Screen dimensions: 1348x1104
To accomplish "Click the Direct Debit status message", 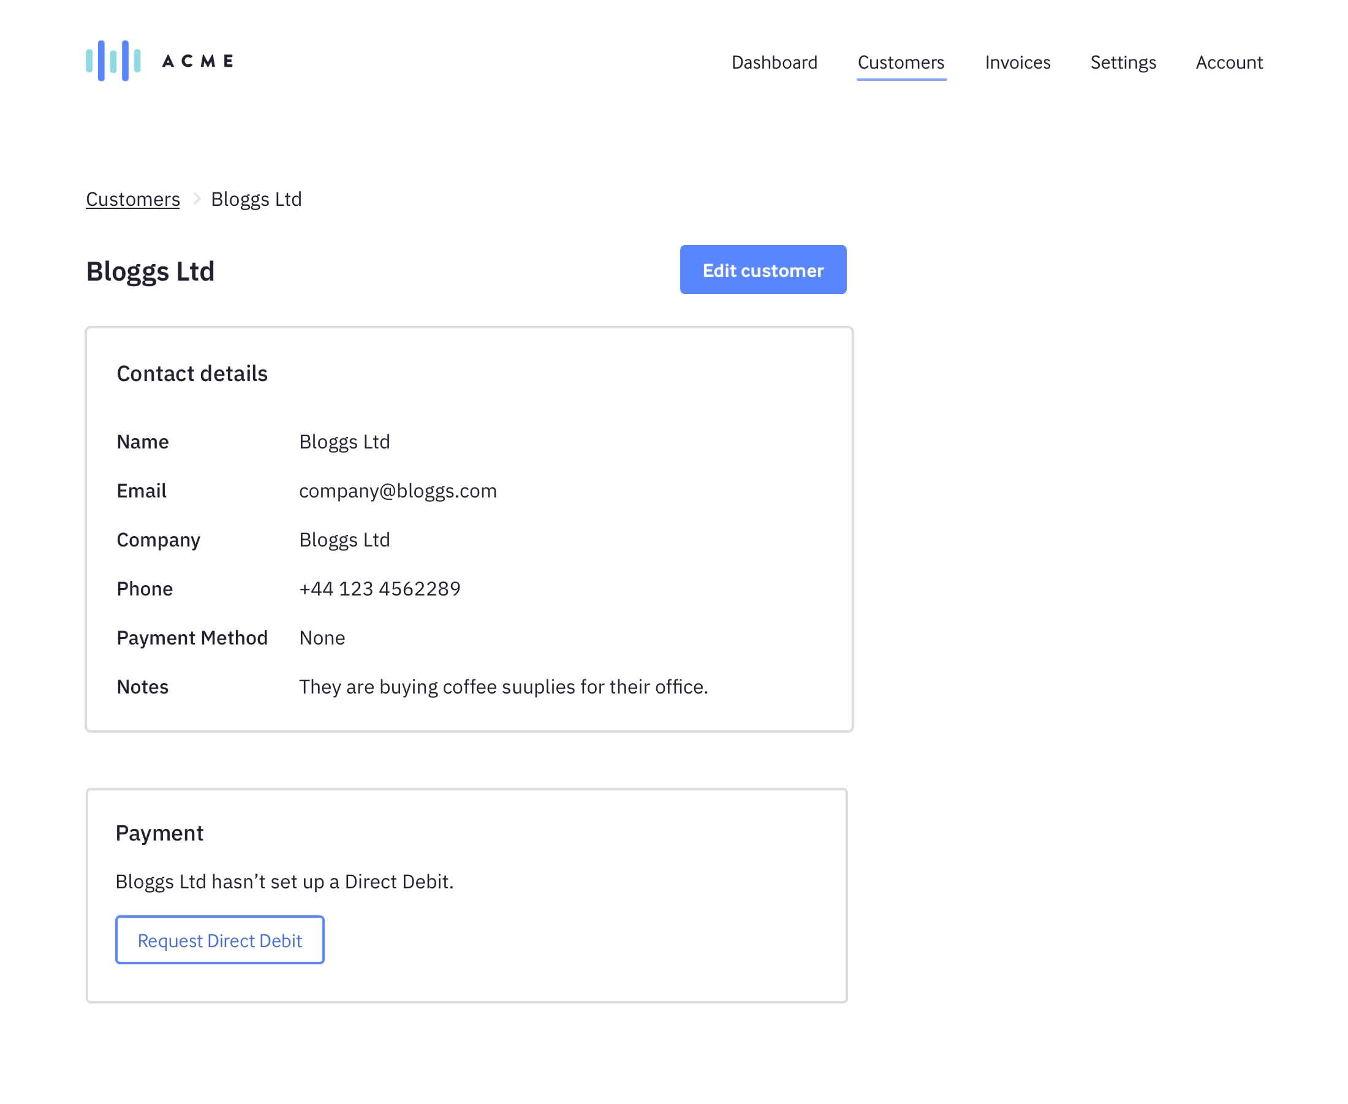I will 284,882.
